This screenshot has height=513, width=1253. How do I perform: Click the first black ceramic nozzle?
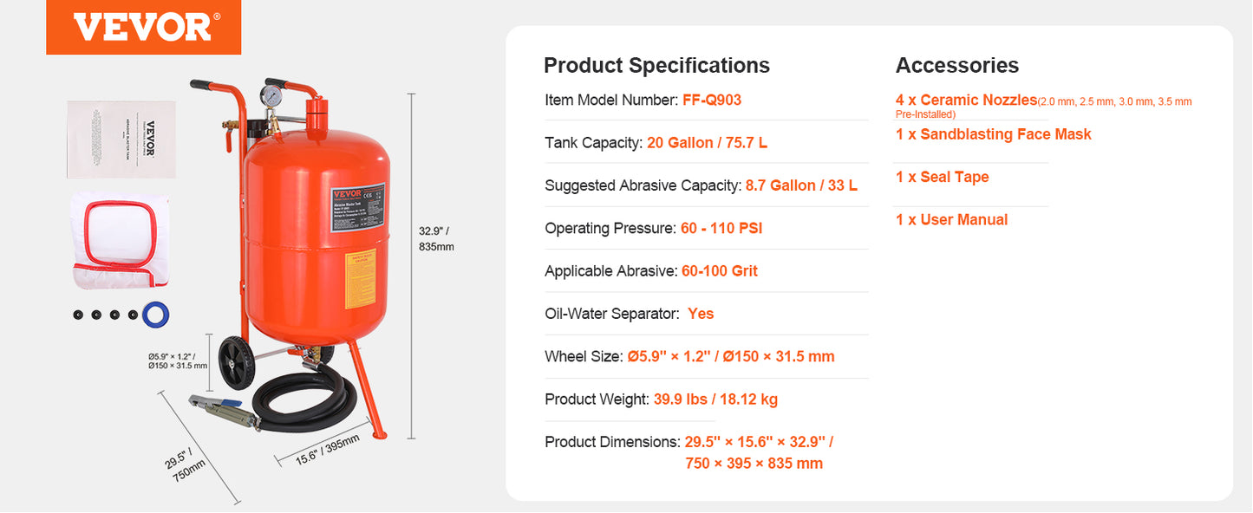78,315
